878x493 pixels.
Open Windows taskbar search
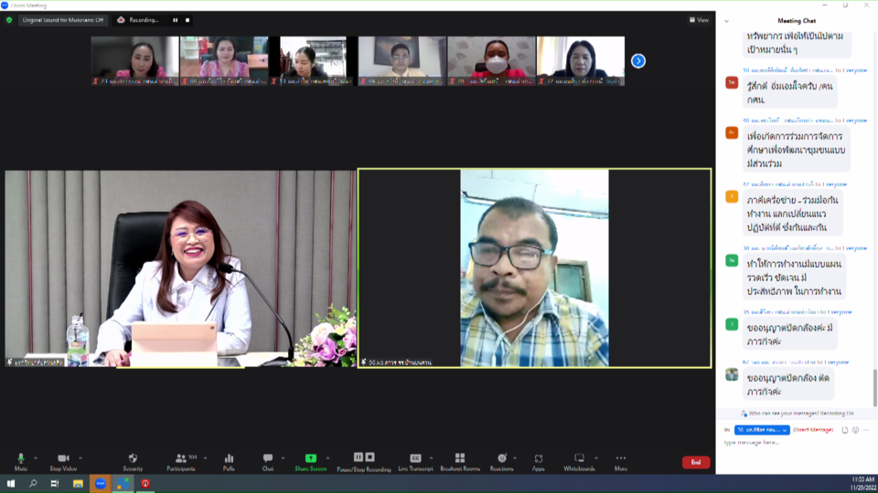pos(33,484)
